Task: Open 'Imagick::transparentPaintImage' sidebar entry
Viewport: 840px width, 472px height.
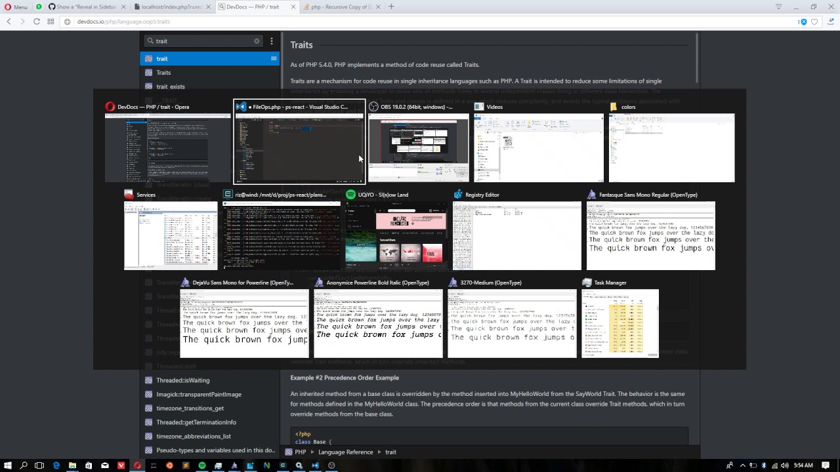Action: 209,394
